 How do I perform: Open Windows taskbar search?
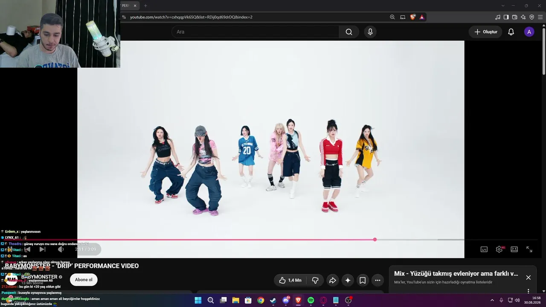pyautogui.click(x=211, y=300)
